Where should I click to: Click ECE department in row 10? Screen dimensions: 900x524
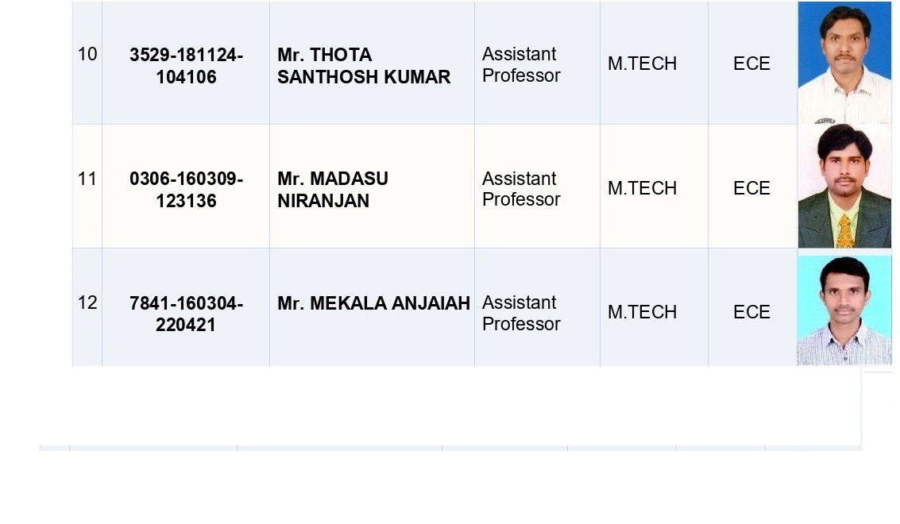point(751,64)
